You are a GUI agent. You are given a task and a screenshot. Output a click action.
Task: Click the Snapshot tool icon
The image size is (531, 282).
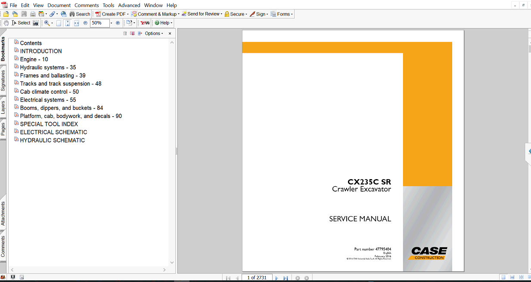point(35,22)
